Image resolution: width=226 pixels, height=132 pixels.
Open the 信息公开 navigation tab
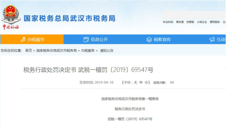point(95,39)
